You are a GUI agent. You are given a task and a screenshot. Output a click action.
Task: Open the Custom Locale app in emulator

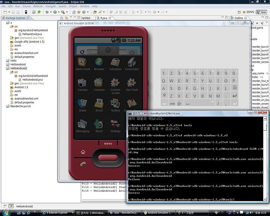coord(115,86)
